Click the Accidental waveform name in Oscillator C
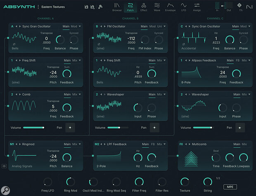Image resolution: width=256 pixels, height=196 pixels. (189, 48)
